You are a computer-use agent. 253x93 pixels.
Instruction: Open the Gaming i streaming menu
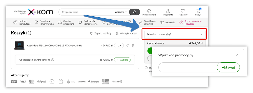click(x=66, y=22)
